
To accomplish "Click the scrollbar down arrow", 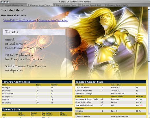I will (149, 115).
